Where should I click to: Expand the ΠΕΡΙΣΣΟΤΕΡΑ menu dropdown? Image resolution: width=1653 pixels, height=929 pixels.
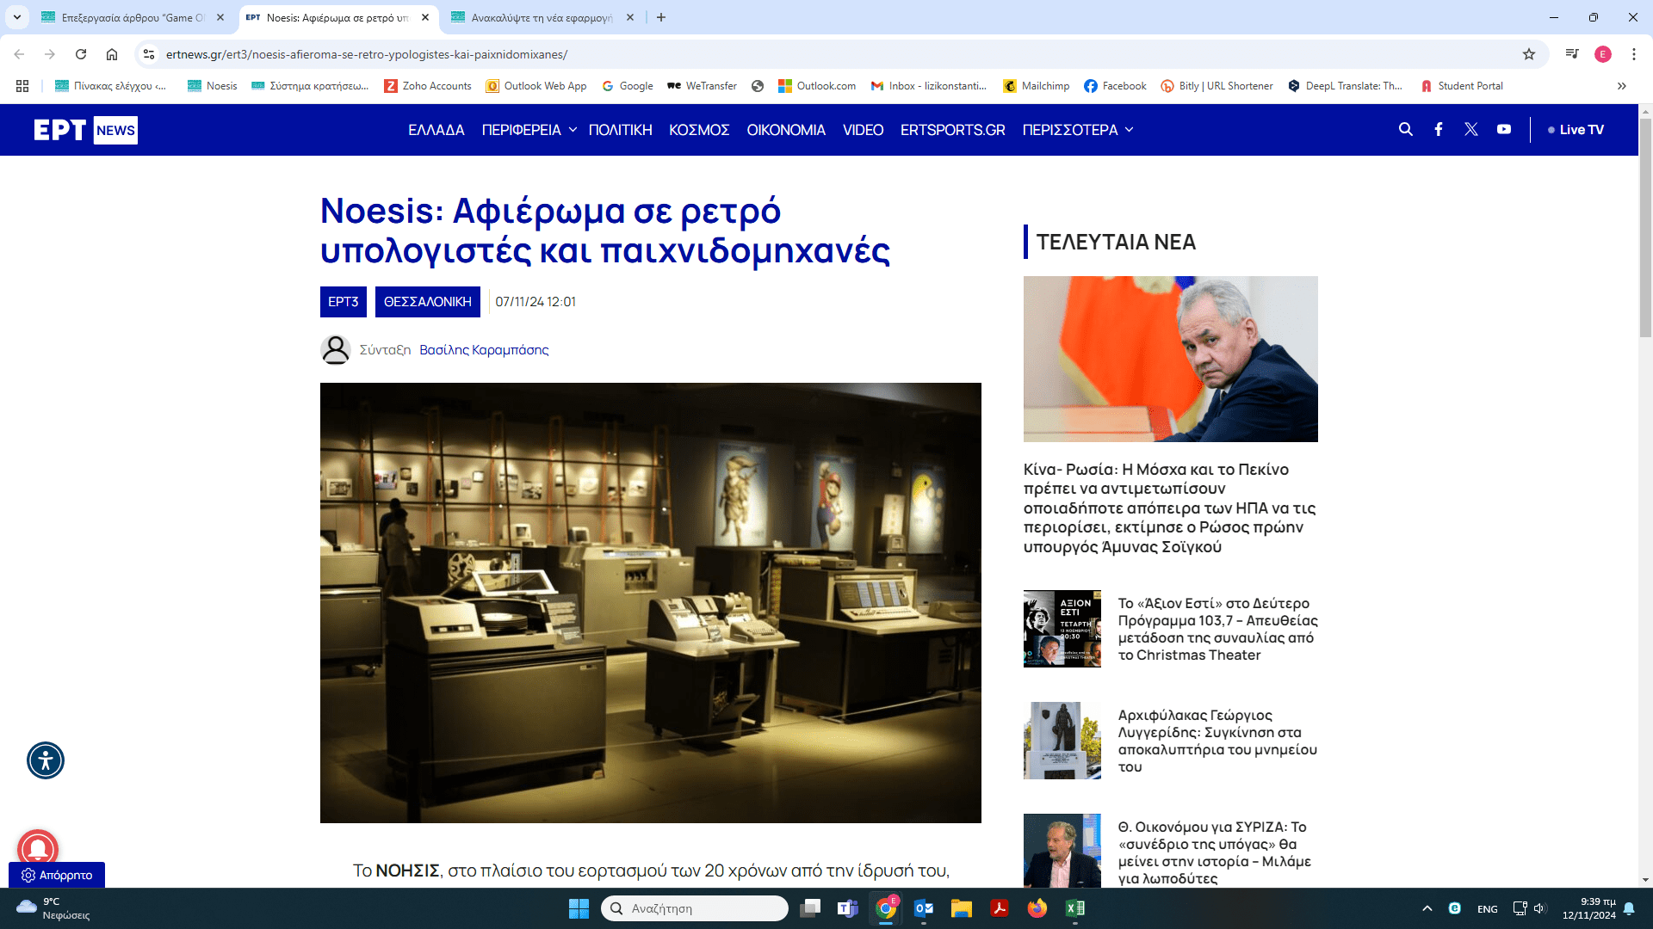click(1077, 130)
